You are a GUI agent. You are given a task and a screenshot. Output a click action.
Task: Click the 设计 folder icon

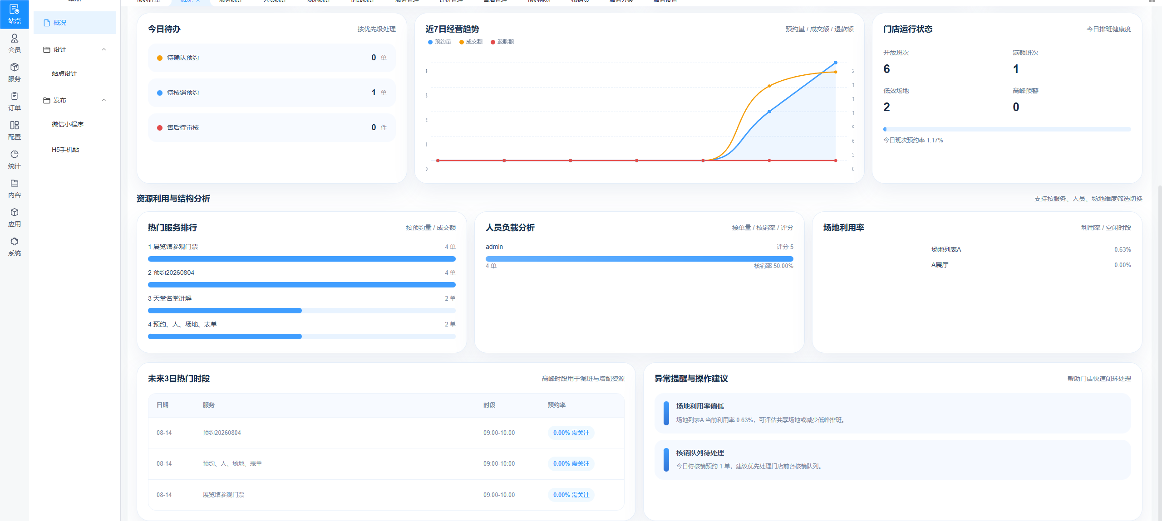coord(46,49)
